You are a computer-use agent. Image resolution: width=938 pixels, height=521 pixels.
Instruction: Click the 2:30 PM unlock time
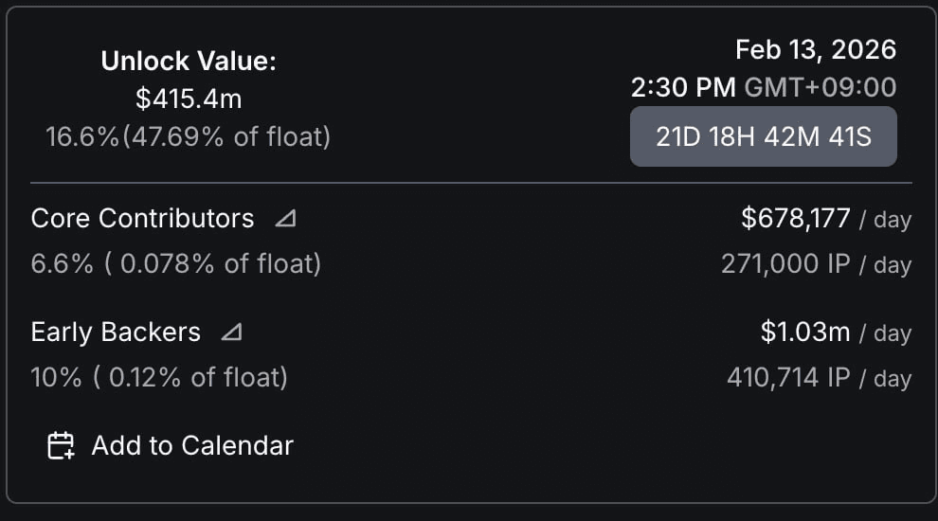tap(683, 88)
